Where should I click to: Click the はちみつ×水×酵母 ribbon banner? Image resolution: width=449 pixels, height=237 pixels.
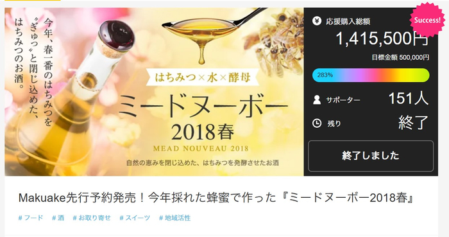(203, 77)
